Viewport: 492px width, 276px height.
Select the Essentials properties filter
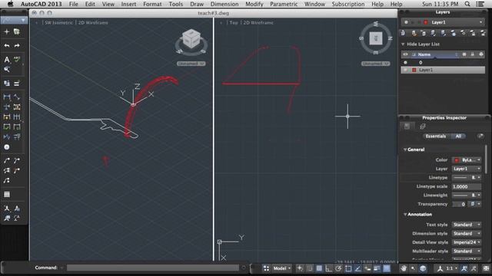pyautogui.click(x=436, y=136)
